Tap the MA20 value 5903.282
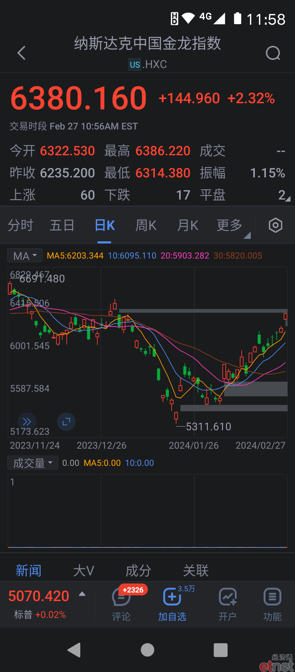 pos(185,256)
